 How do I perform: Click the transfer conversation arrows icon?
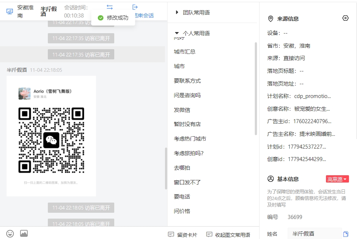(110, 7)
